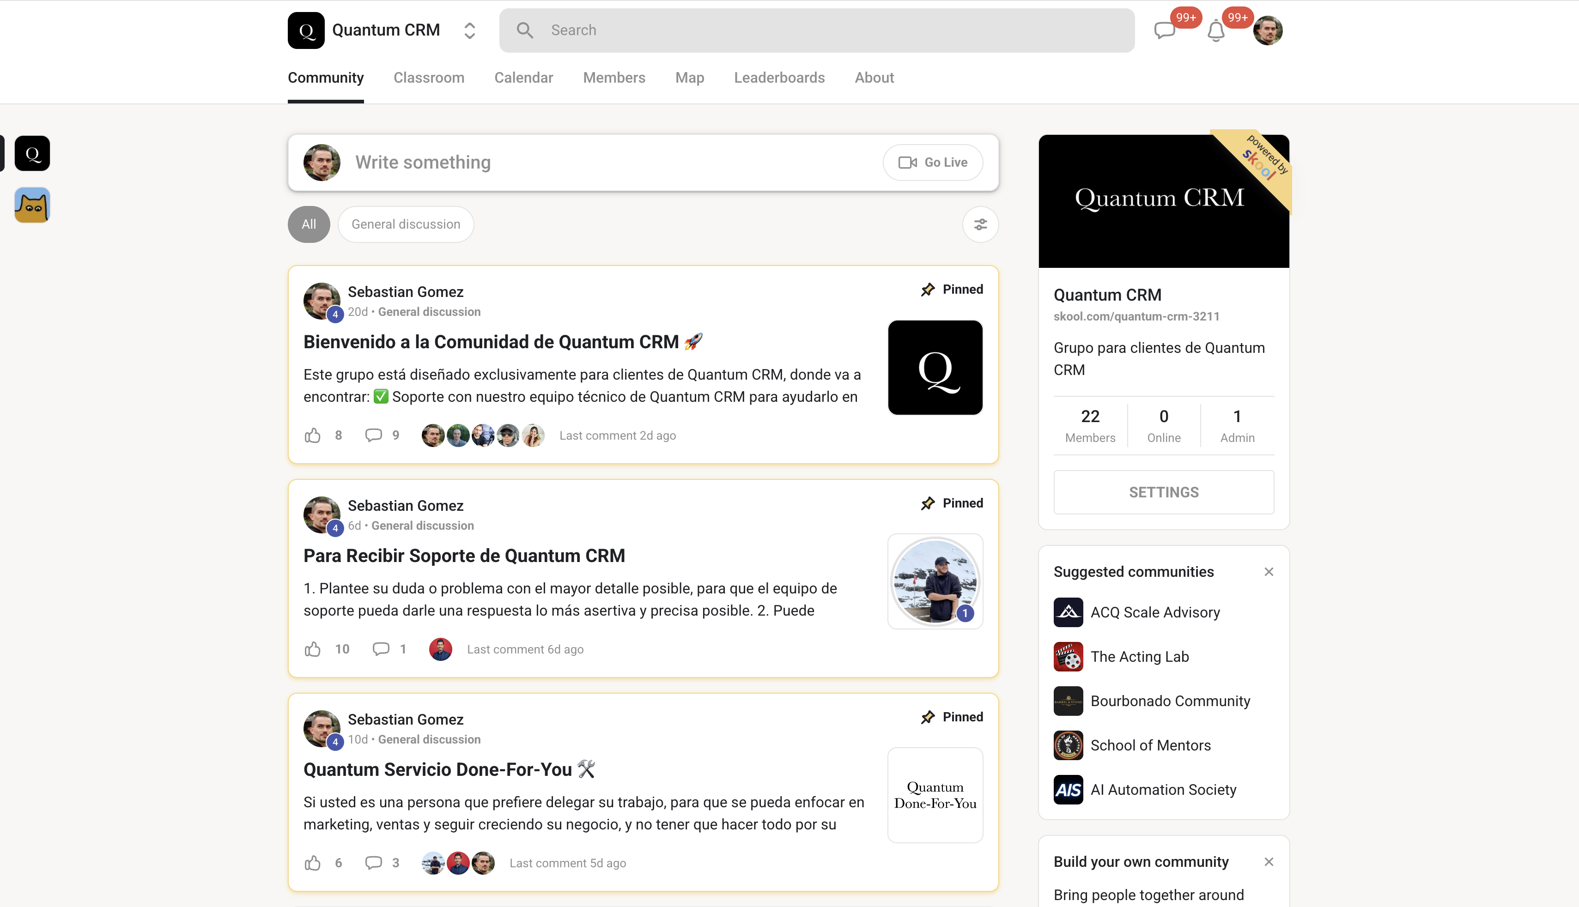
Task: Click the Search input field
Action: [x=816, y=30]
